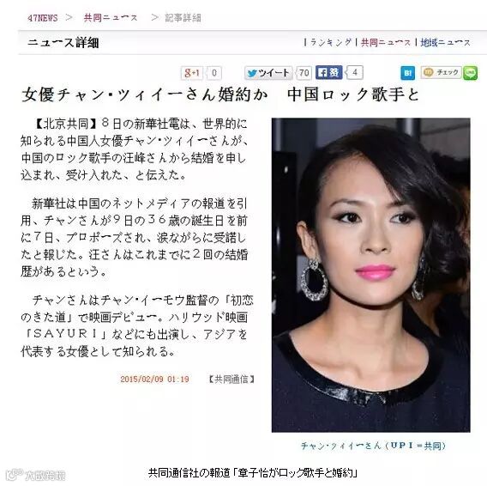This screenshot has width=487, height=486.
Task: Open the ランキング menu link
Action: pos(331,42)
